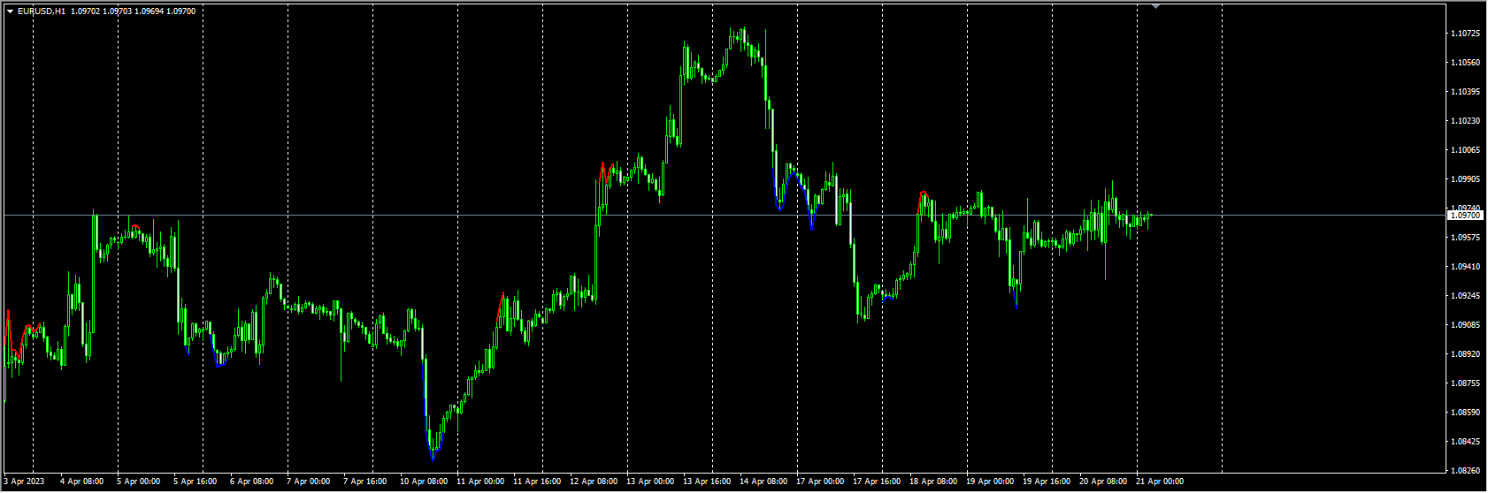Click the 4 Apr 08:00 time label
1488x493 pixels.
coord(82,482)
